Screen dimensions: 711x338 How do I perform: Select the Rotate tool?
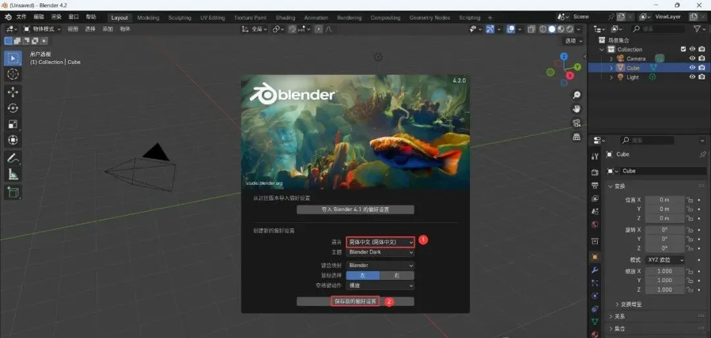(x=13, y=108)
